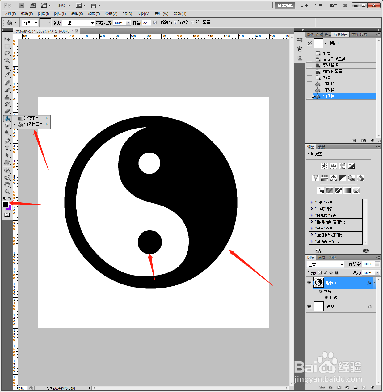Toggle visibility of layer effects (效果)
The width and height of the screenshot is (383, 392).
[x=321, y=292]
